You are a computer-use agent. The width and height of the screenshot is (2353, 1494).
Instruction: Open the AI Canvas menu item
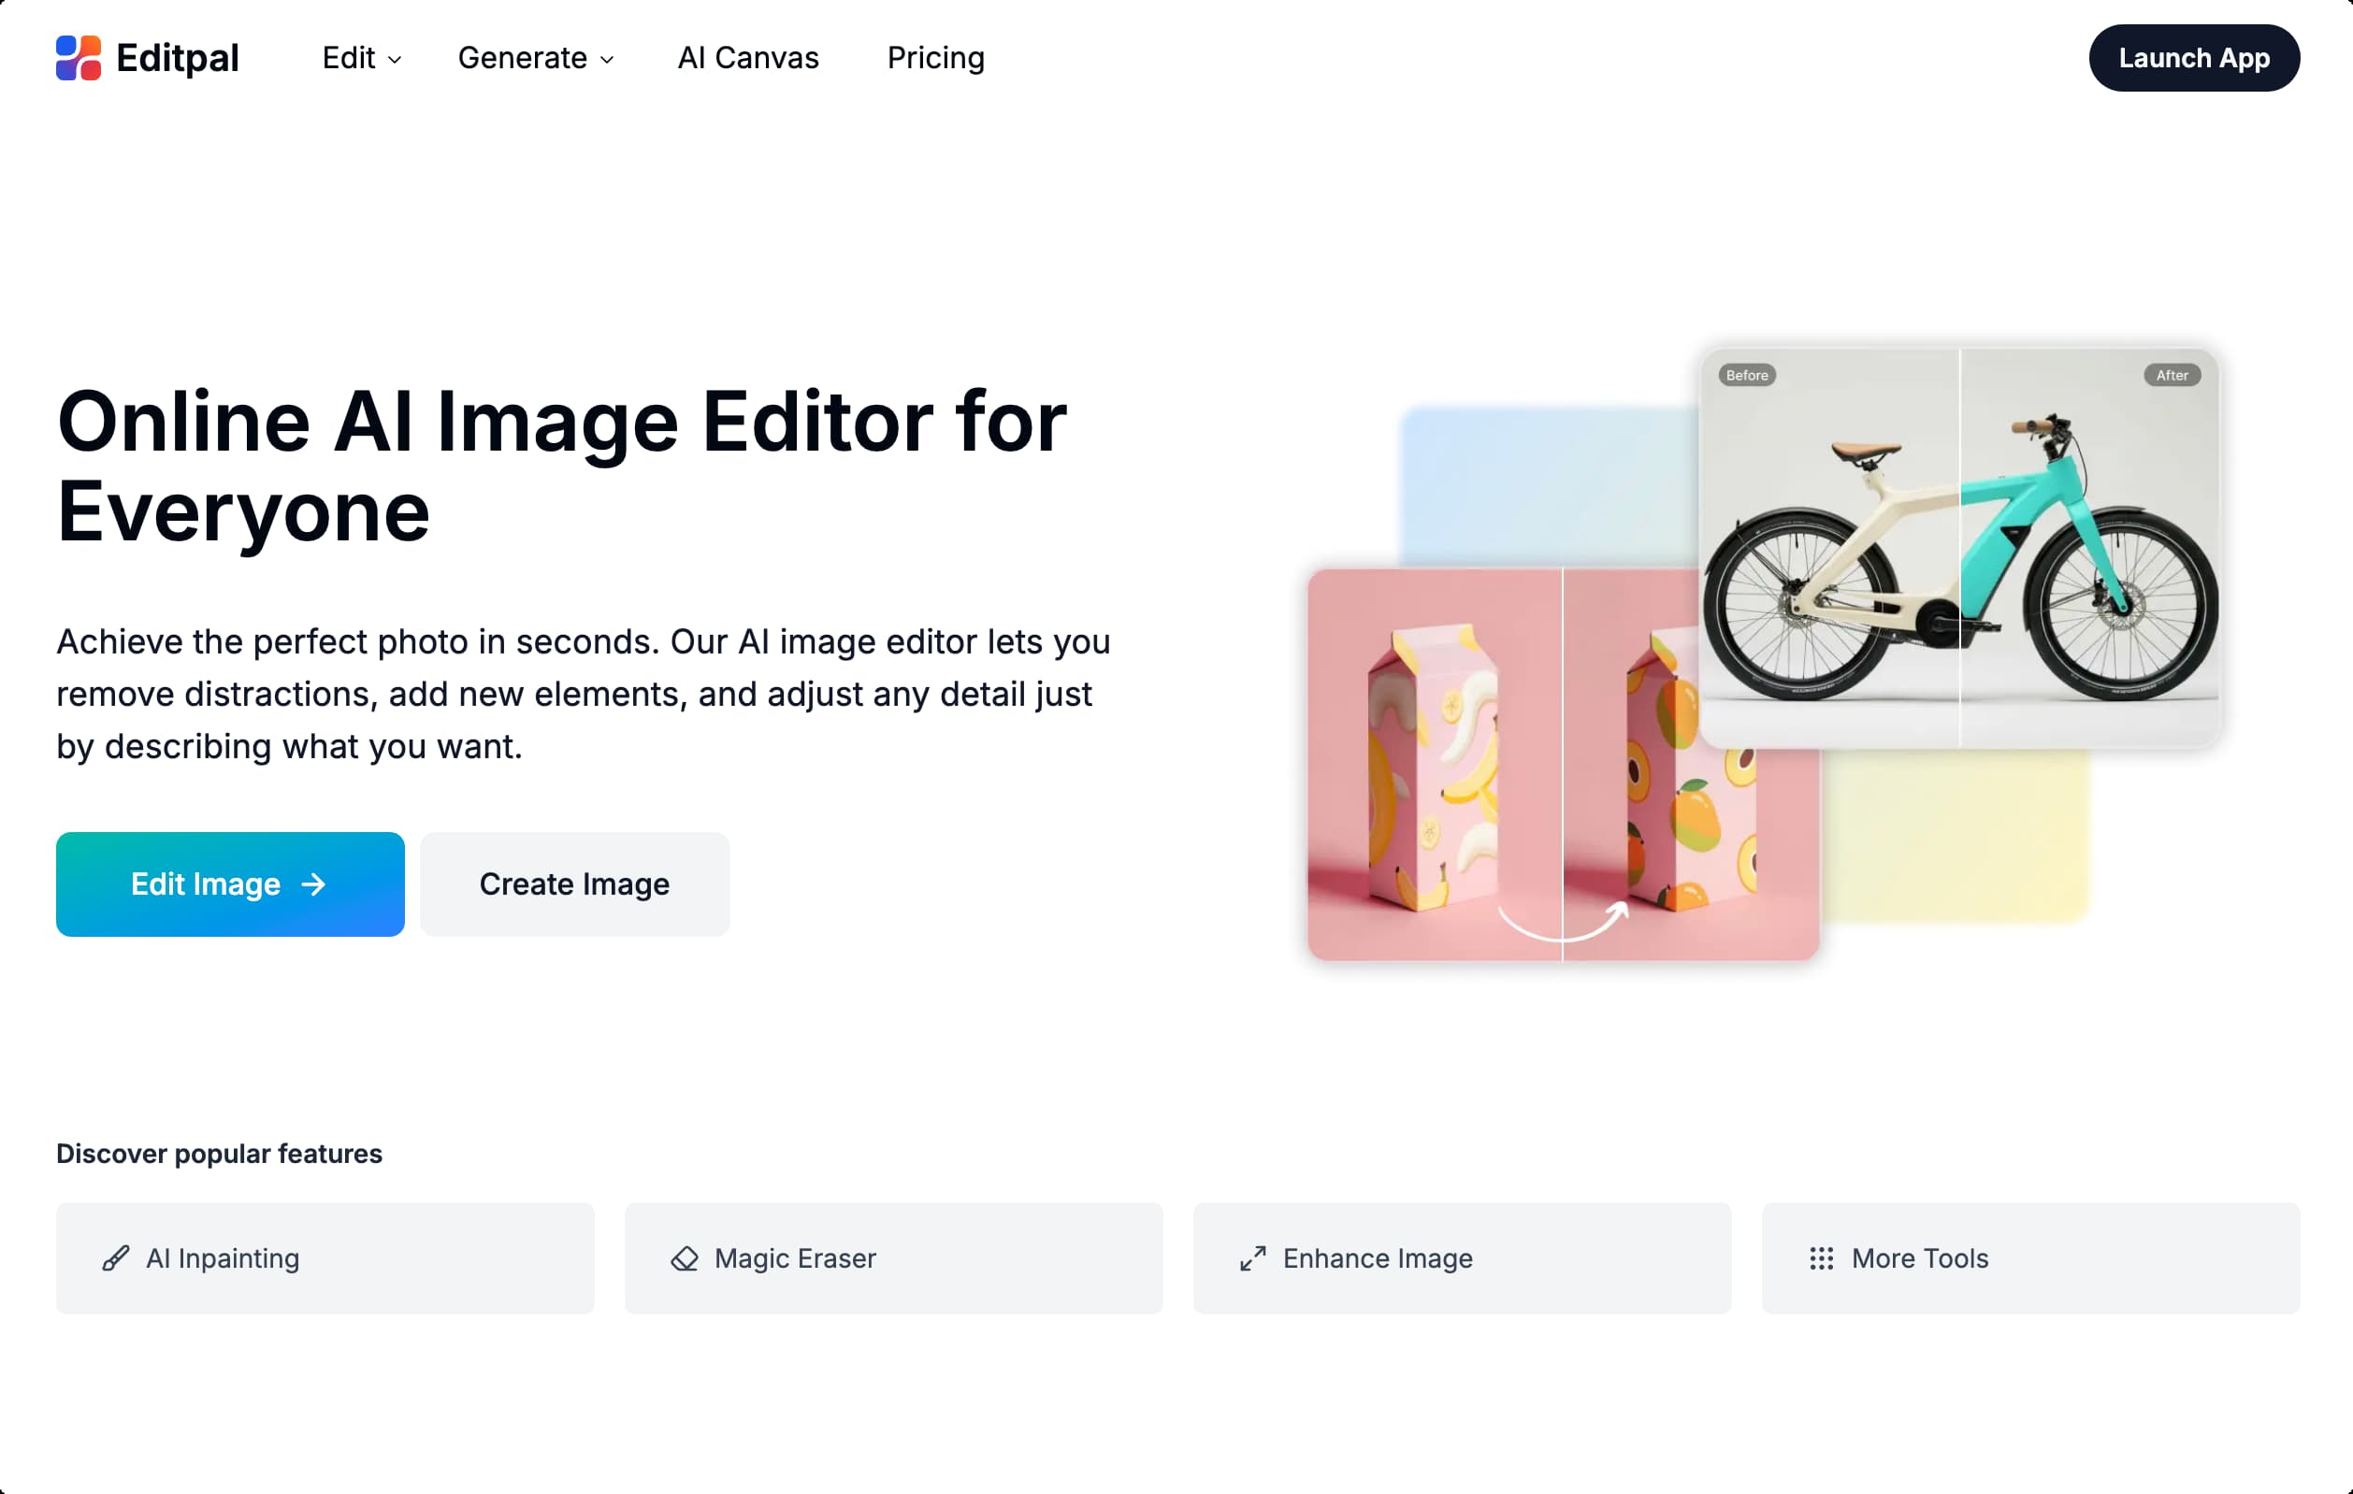tap(747, 59)
